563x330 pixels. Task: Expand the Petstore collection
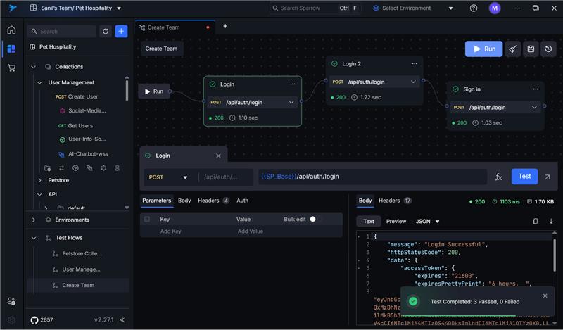click(x=39, y=180)
